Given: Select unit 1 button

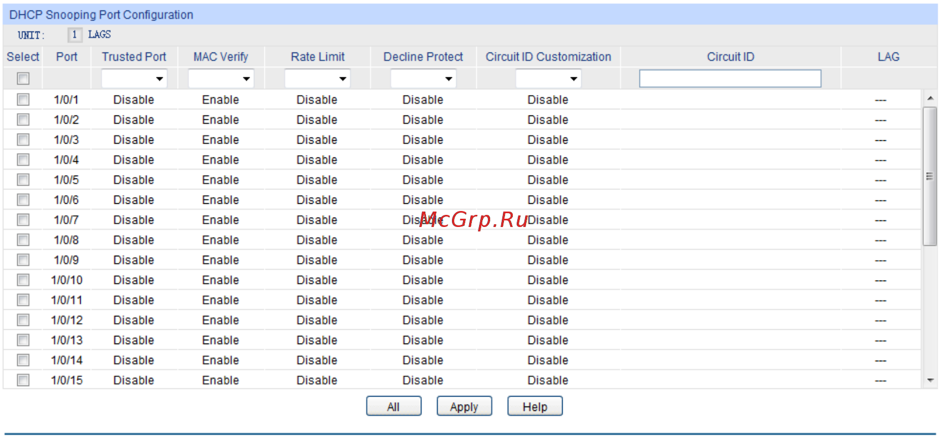Looking at the screenshot, I should (75, 35).
